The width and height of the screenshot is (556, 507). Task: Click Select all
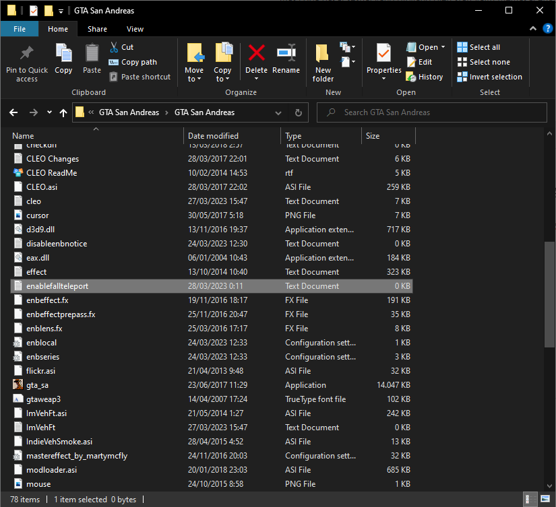click(x=478, y=47)
